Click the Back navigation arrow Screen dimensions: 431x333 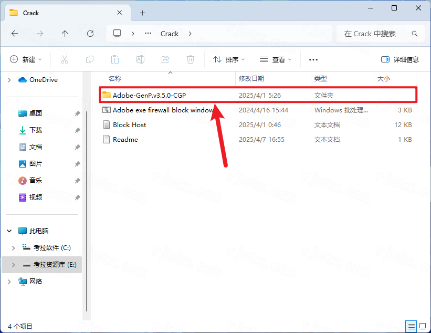pos(15,34)
